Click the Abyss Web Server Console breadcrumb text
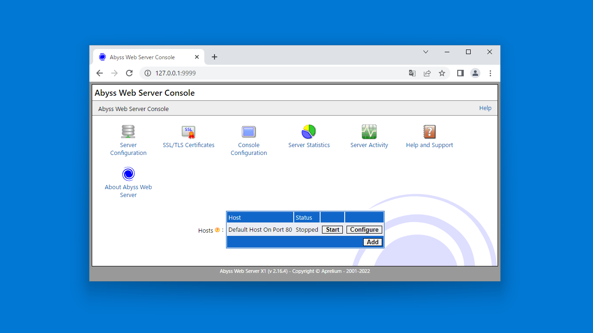The height and width of the screenshot is (333, 593). click(x=133, y=109)
